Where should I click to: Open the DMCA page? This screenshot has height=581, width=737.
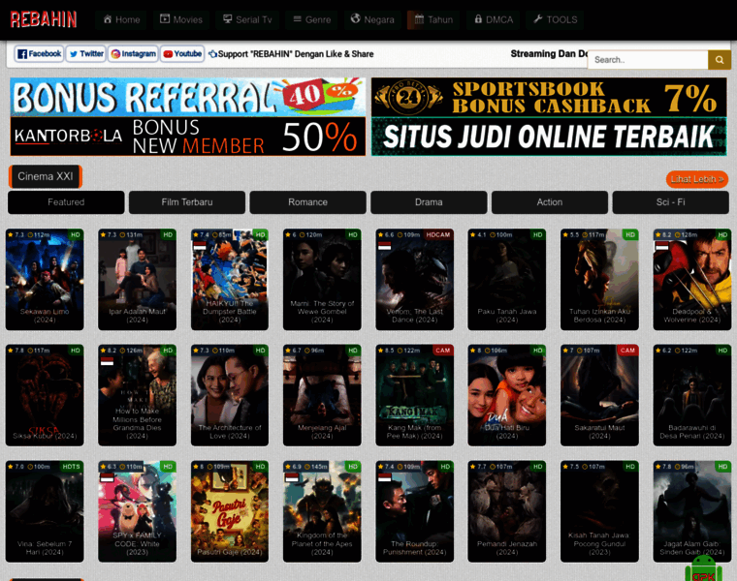click(493, 19)
